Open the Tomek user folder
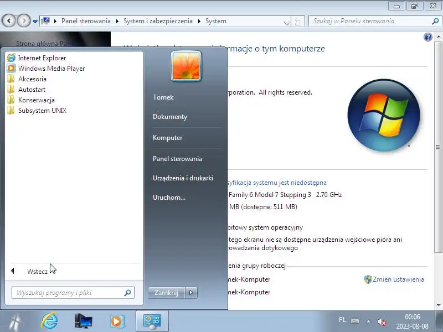 163,97
